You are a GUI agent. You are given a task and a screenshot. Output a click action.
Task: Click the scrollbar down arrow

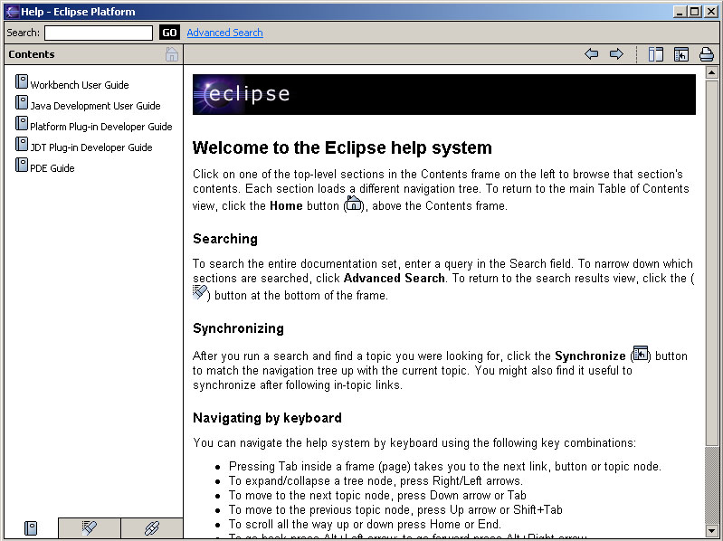click(711, 531)
